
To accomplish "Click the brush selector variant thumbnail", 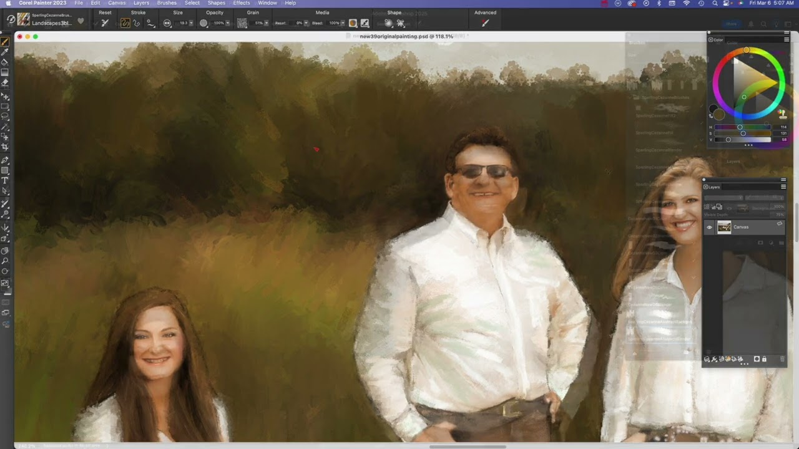I will point(24,19).
